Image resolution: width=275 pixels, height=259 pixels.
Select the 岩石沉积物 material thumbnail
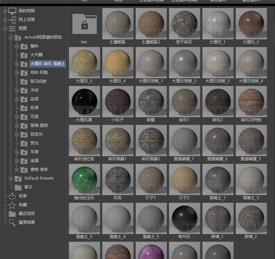(251, 101)
